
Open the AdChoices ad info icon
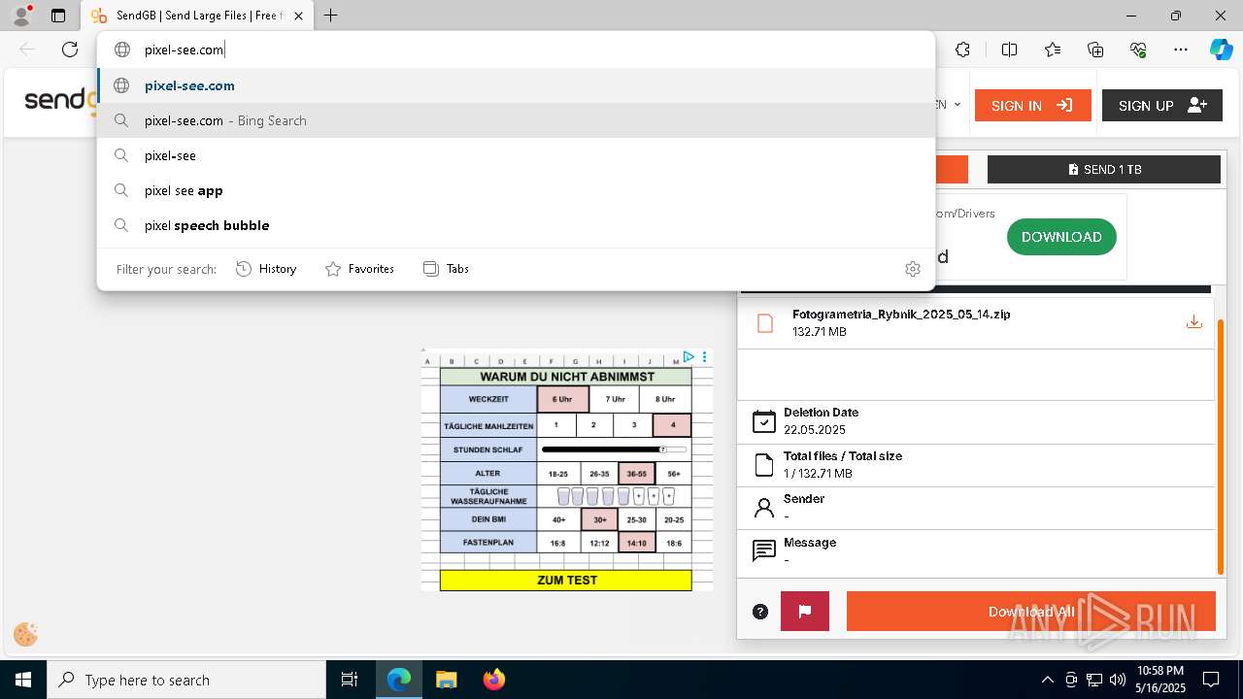click(x=688, y=357)
